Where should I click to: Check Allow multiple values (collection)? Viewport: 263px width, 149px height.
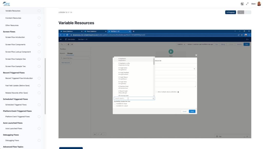coord(156,92)
